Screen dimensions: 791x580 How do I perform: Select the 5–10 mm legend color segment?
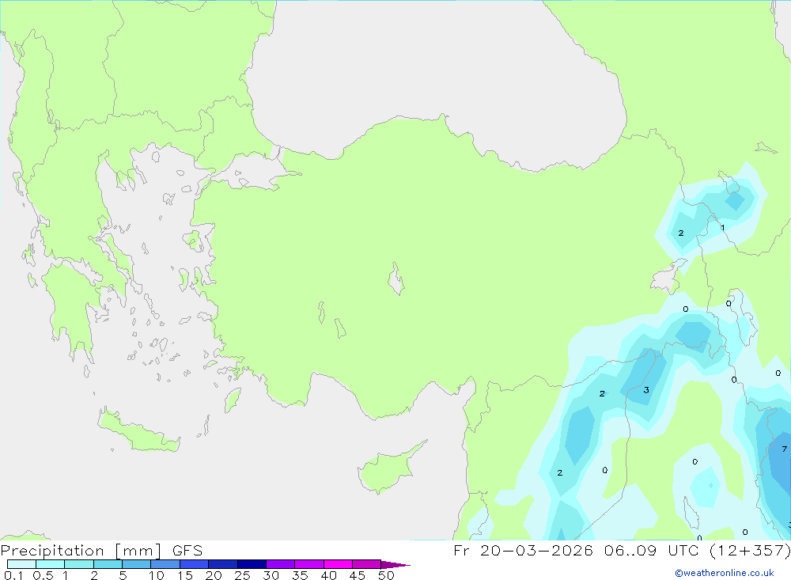[x=137, y=564]
